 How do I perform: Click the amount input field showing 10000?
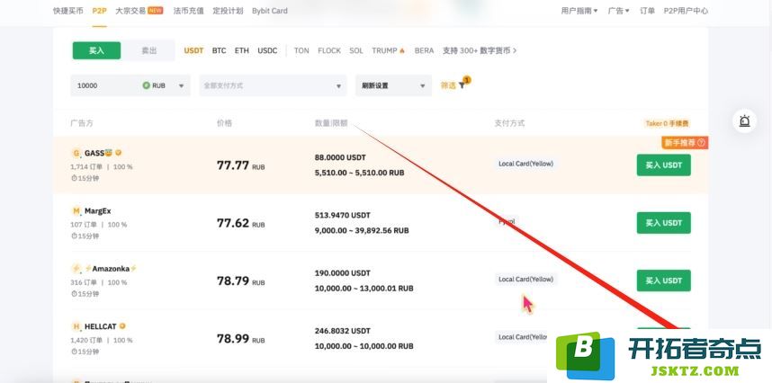pyautogui.click(x=106, y=85)
